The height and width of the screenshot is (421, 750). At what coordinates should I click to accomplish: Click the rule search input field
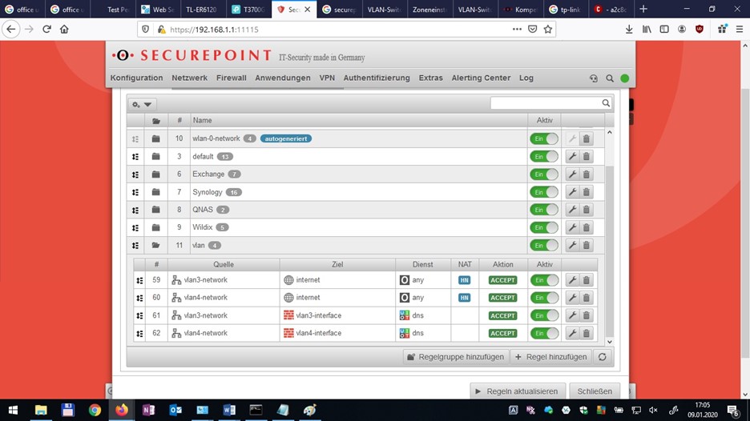[546, 103]
